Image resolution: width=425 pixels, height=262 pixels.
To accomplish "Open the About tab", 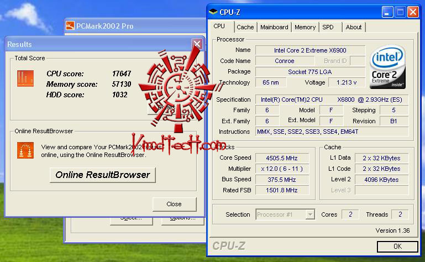I will (x=354, y=27).
